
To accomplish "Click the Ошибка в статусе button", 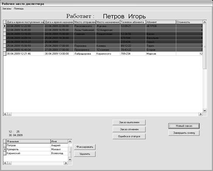I will [129, 136].
